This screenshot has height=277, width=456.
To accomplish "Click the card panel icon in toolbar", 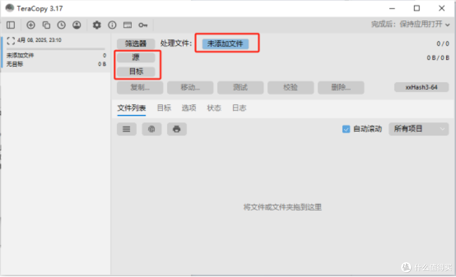I will tap(128, 25).
